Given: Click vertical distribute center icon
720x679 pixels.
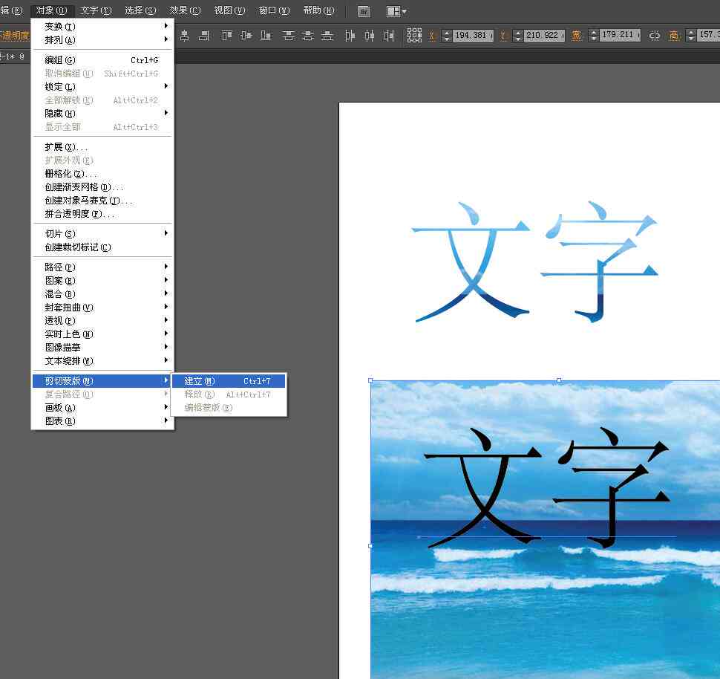Looking at the screenshot, I should tap(307, 36).
